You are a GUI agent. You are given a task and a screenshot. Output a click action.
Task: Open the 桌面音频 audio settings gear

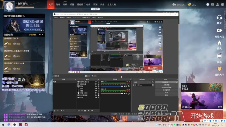click(129, 94)
